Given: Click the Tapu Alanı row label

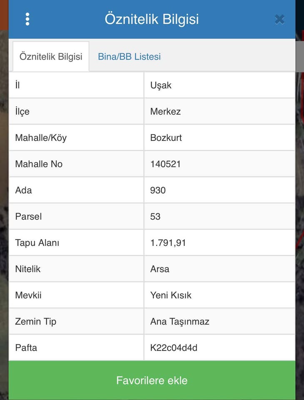Looking at the screenshot, I should (37, 243).
